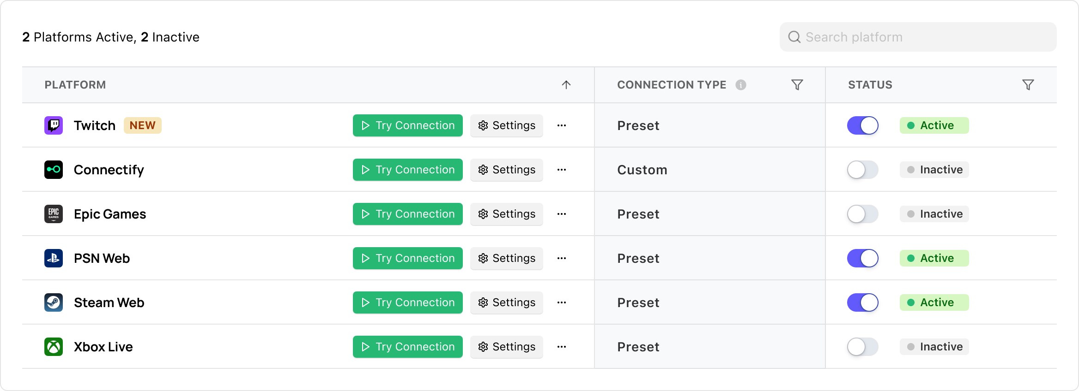Turn on the Xbox Live toggle
The image size is (1079, 391).
pyautogui.click(x=862, y=347)
